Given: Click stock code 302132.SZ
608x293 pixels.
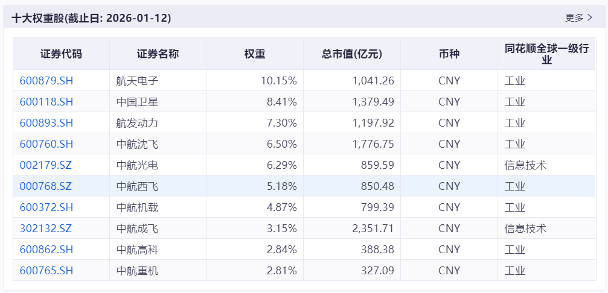Looking at the screenshot, I should (46, 228).
